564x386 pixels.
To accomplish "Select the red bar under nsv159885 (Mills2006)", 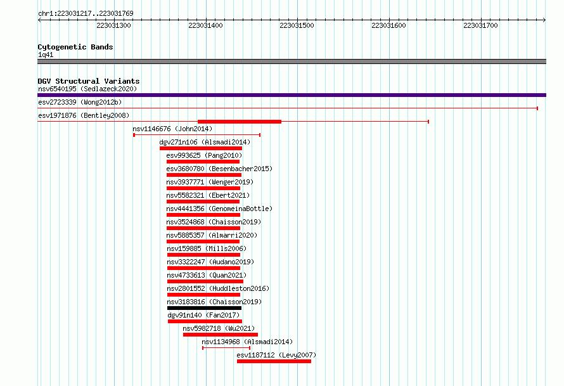I will [203, 255].
